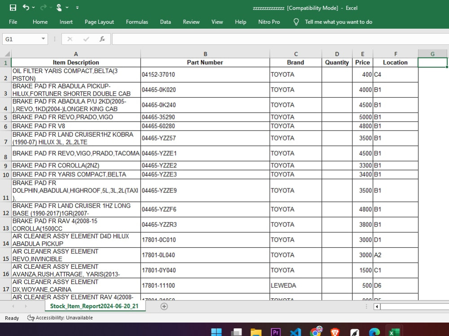Open the Data tab

coord(166,22)
